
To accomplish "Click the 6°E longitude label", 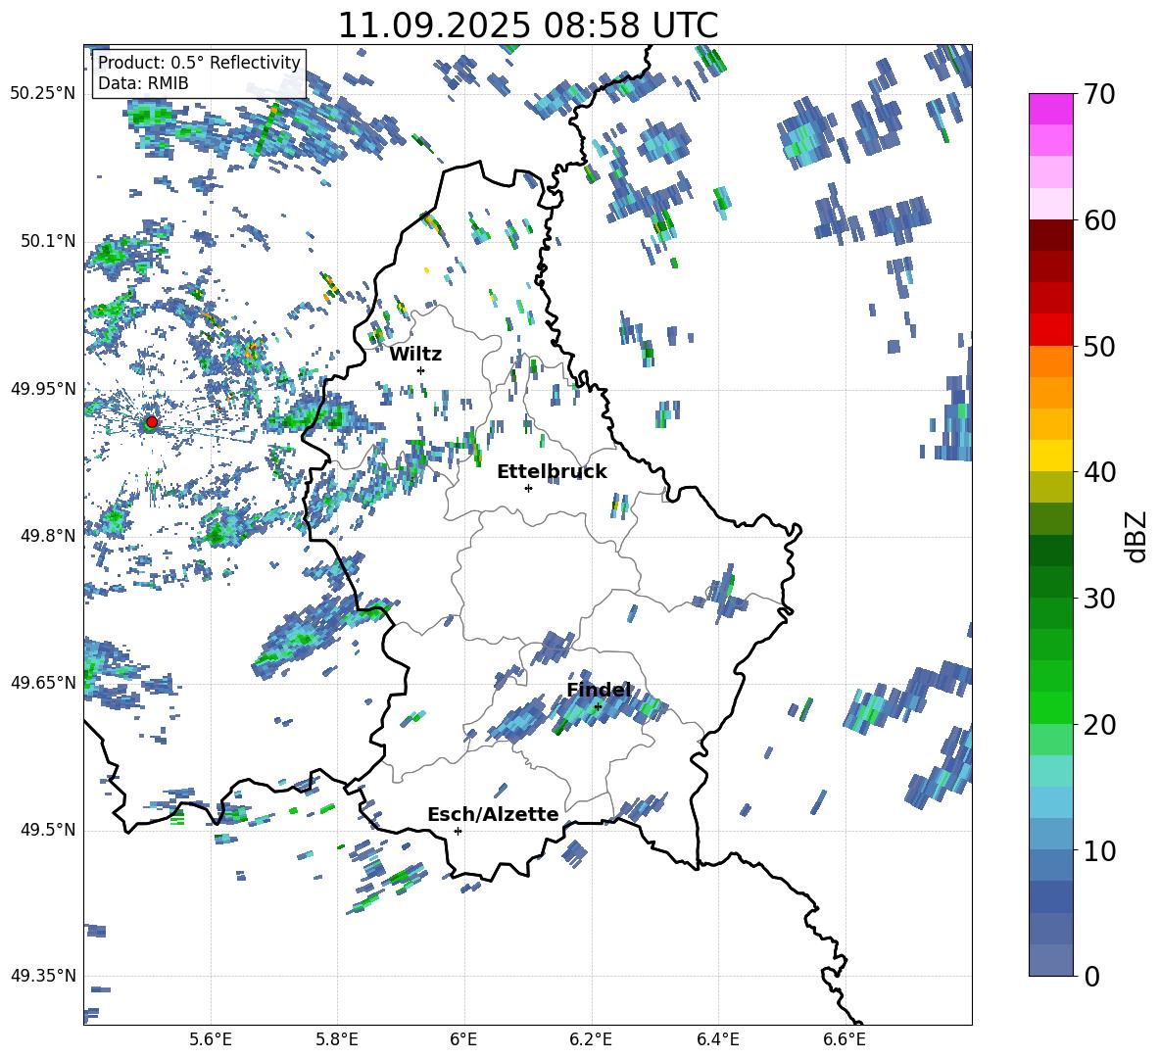I will [463, 1039].
